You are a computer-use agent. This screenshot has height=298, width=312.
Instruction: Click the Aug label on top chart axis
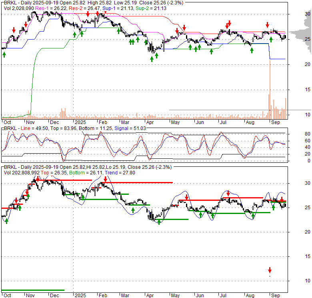(250, 122)
